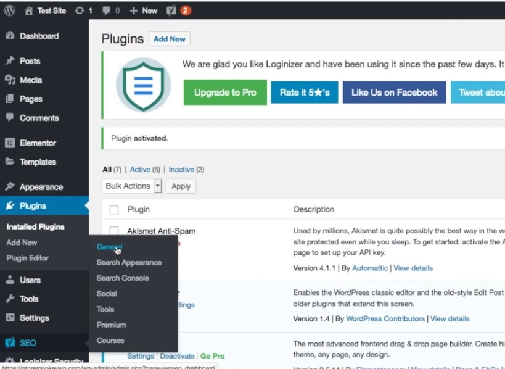Open the WordPress logo menu
Image resolution: width=505 pixels, height=369 pixels.
tap(9, 10)
